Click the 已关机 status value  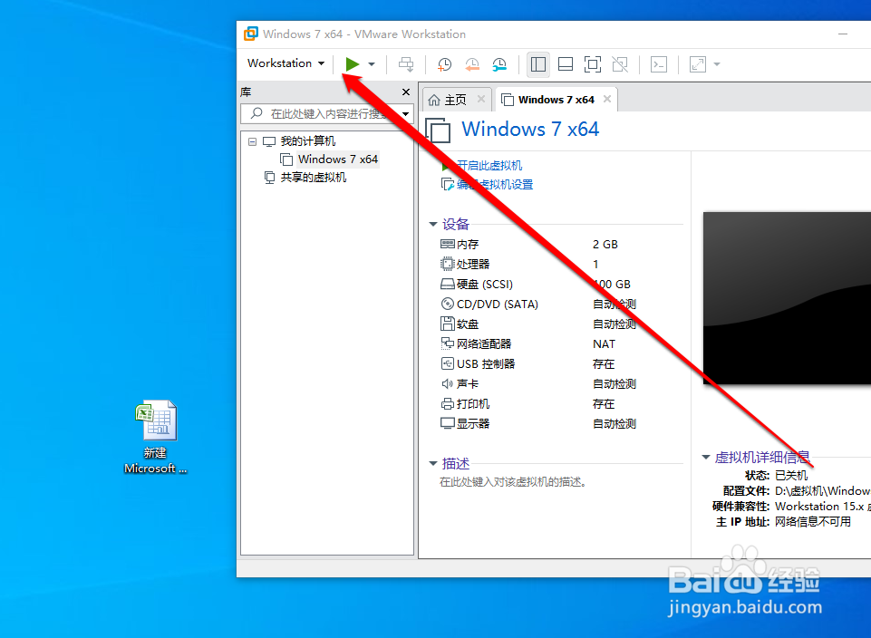tap(791, 476)
